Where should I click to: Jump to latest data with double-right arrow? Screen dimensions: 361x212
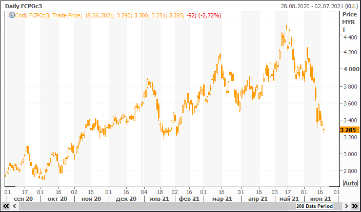[x=354, y=206]
